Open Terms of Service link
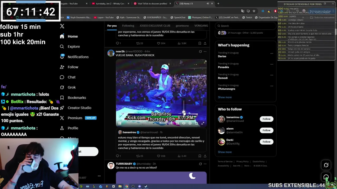 225,162
